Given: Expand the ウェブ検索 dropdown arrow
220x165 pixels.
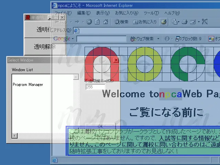Looking at the screenshot, I should pyautogui.click(x=158, y=39).
